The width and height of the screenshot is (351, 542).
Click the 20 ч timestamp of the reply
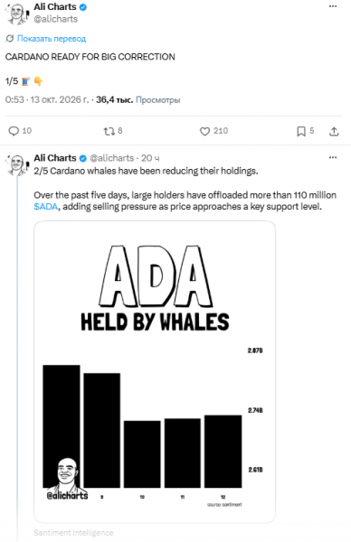pos(150,158)
